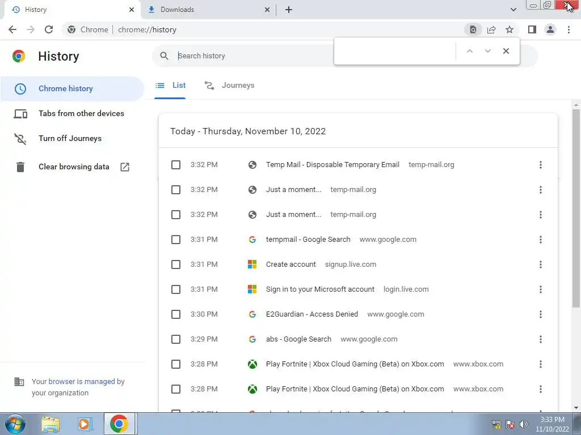Screen dimensions: 581x435
Task: Open a new tab with plus button
Action: pos(289,10)
